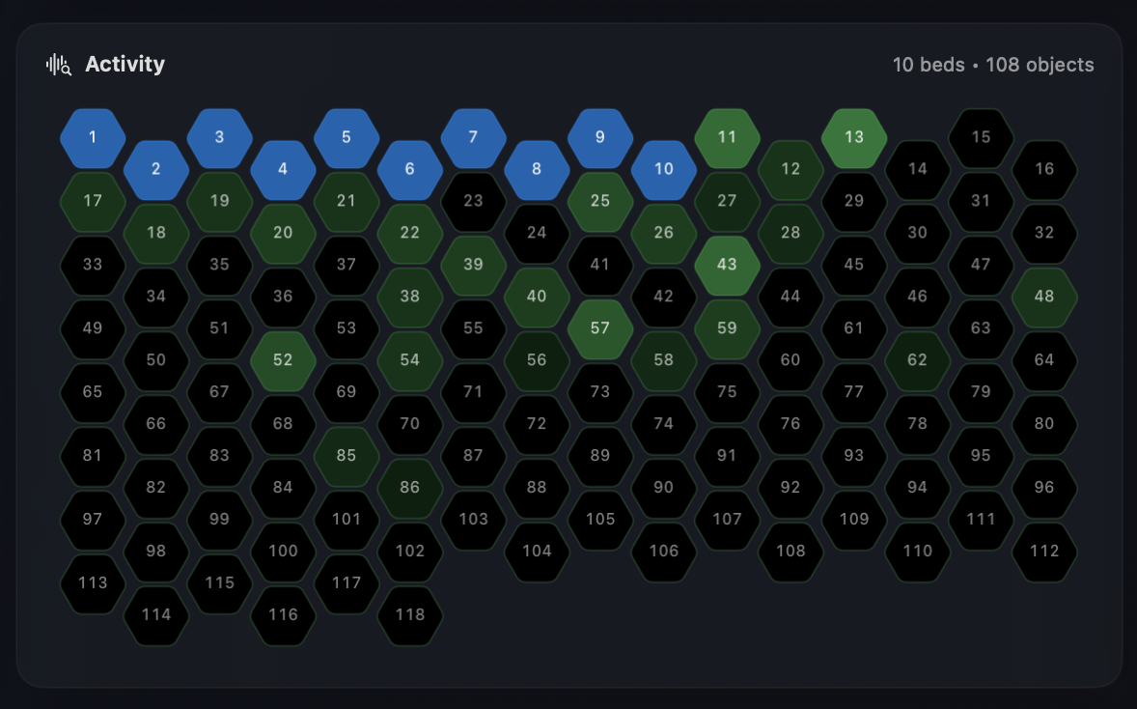The width and height of the screenshot is (1137, 709).
Task: Select green hexagon number 25
Action: 600,201
